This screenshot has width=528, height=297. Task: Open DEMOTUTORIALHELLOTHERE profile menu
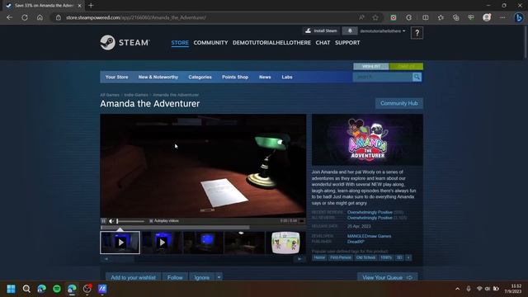271,43
